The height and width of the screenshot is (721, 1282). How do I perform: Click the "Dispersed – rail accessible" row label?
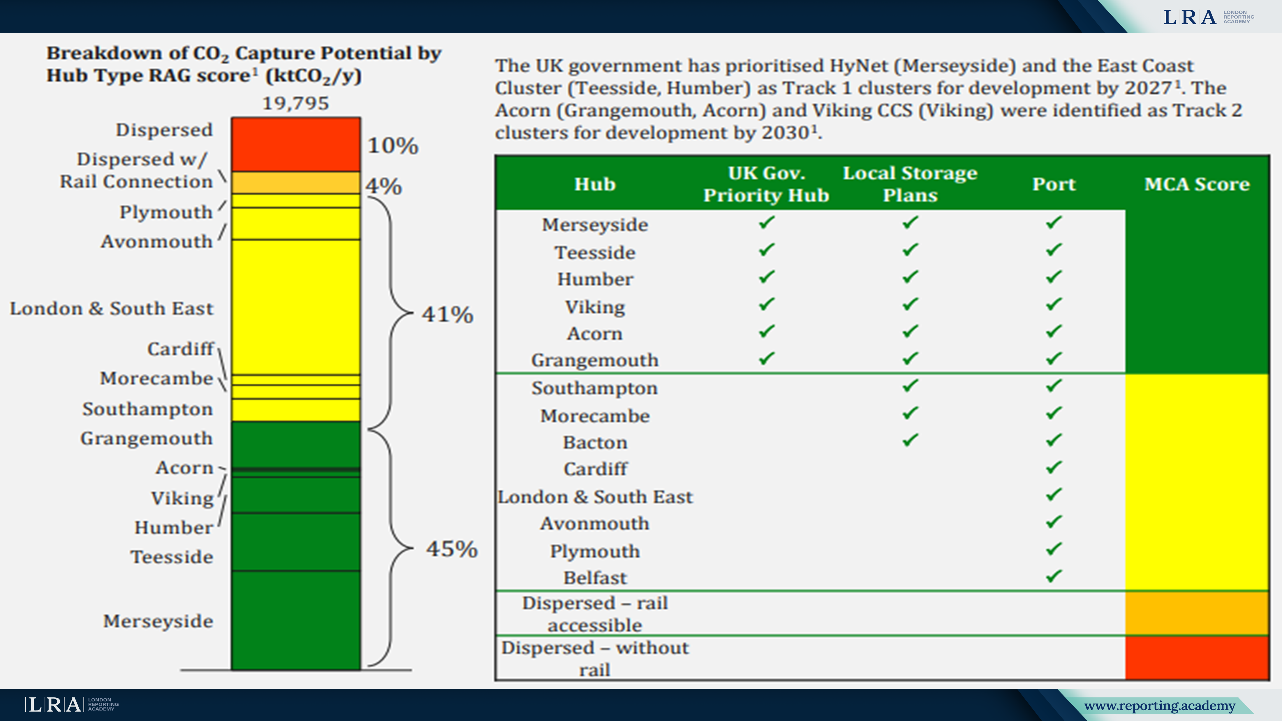click(595, 614)
